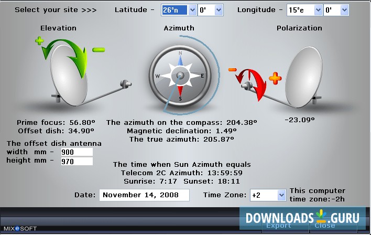Click the Polarization heading
371x235 pixels.
click(x=299, y=28)
